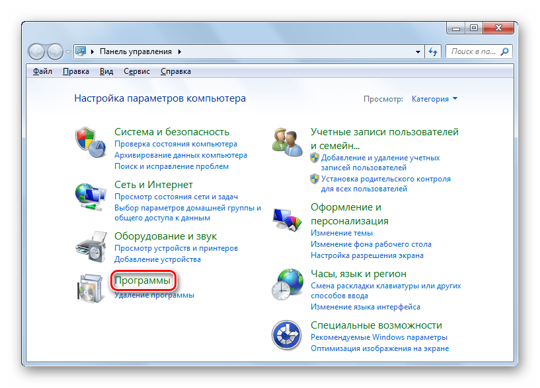Image resolution: width=540 pixels, height=388 pixels.
Task: Open the Programs disc box icon
Action: (91, 288)
